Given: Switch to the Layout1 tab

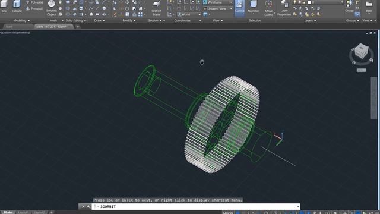Looking at the screenshot, I should [23, 212].
